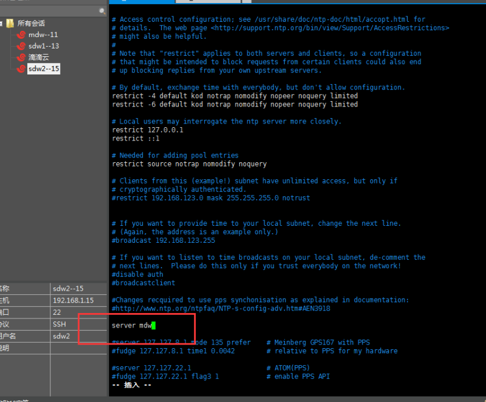This screenshot has width=486, height=402.
Task: Click the '# Meinberg GPS167 with PPS' comment
Action: [x=318, y=343]
